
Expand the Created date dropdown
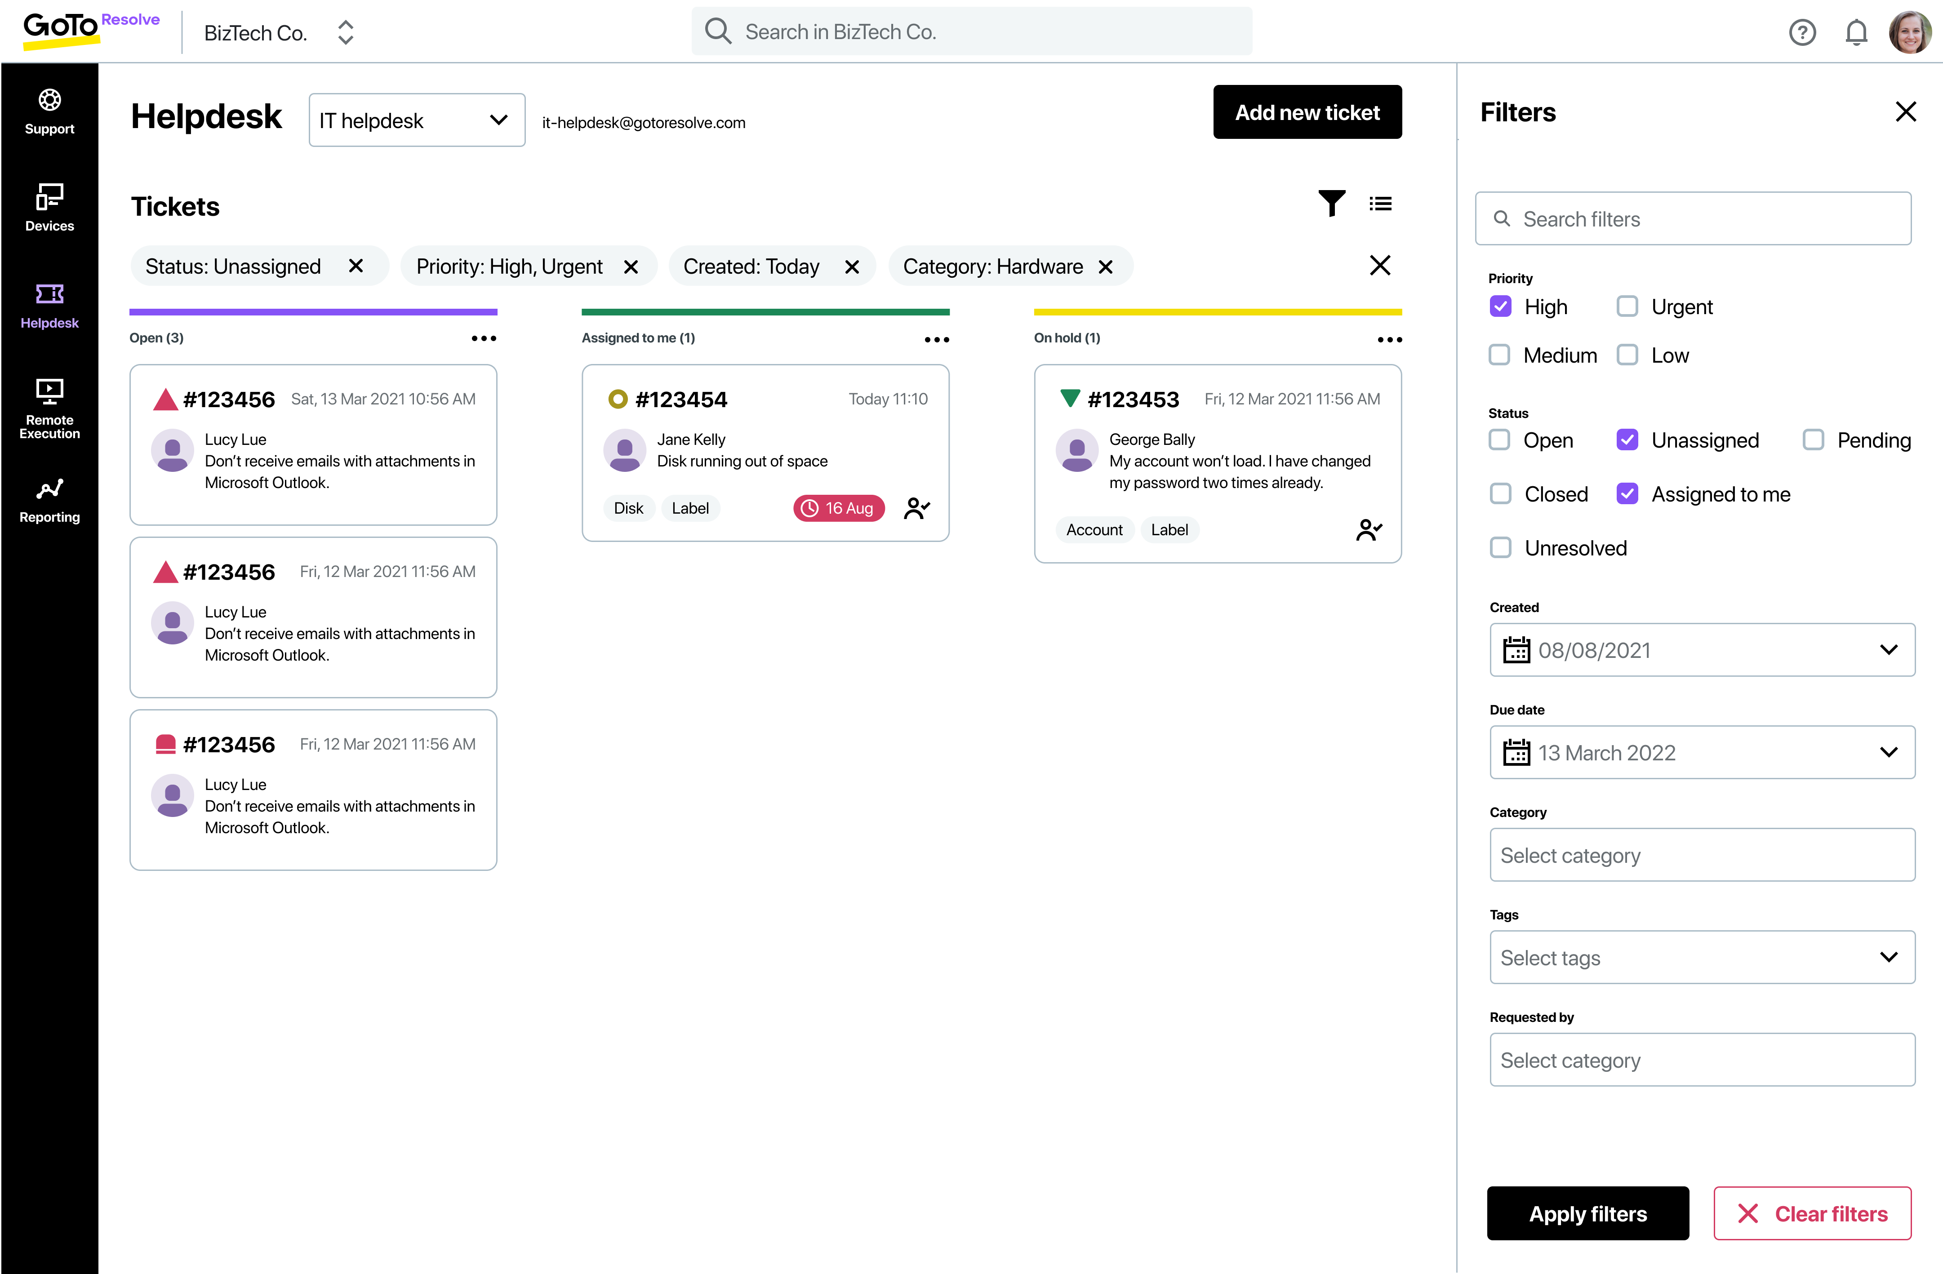(1889, 650)
